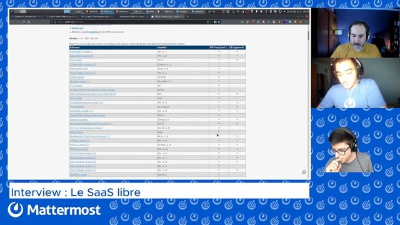Sort by FSF Free/Libre column header
This screenshot has height=225, width=400.
pyautogui.click(x=219, y=47)
